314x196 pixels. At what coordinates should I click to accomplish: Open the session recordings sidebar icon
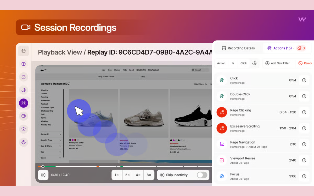24,103
